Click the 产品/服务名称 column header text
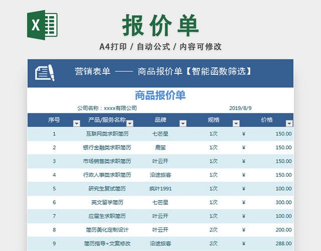This screenshot has height=251, width=321. coord(107,119)
